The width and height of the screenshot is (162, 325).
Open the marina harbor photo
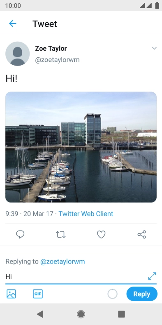tap(81, 147)
